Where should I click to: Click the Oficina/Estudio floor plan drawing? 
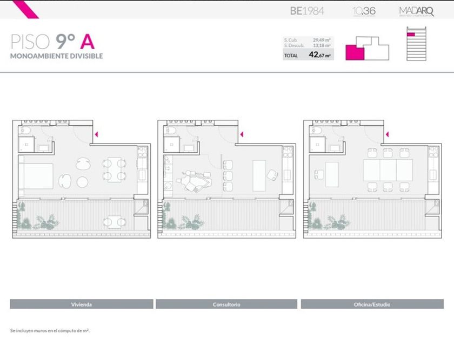point(372,179)
